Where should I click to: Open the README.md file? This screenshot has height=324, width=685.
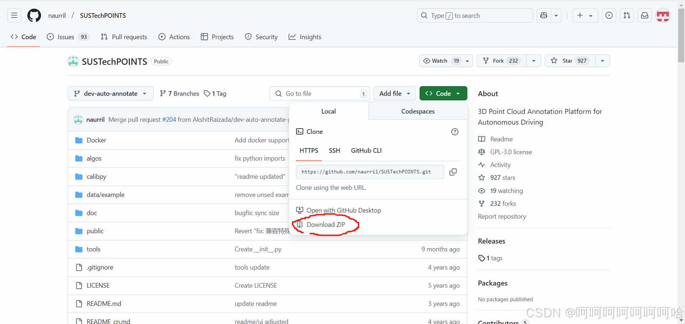pos(104,304)
